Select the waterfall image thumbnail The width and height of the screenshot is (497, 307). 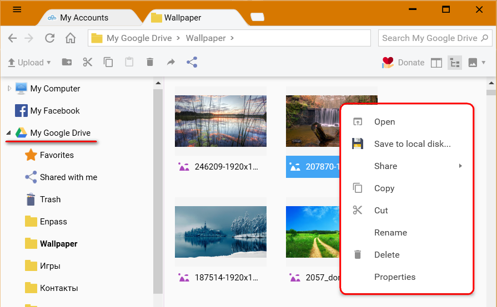coord(313,121)
